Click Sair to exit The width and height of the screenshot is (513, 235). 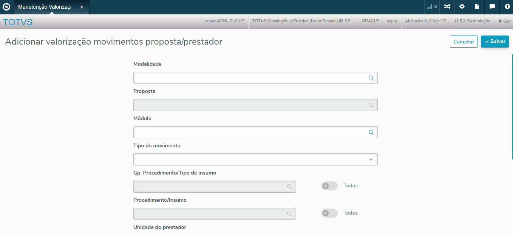(504, 21)
